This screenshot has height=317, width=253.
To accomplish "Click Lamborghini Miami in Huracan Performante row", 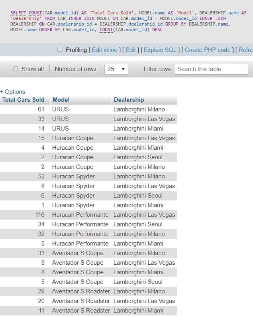I will coord(138,244).
